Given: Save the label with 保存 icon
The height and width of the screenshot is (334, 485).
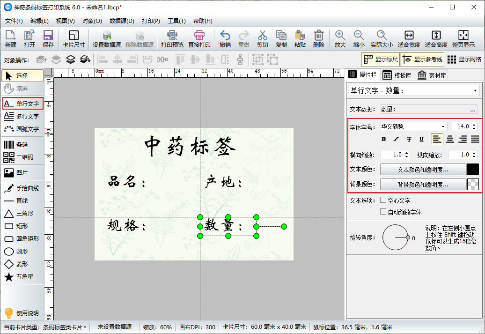Looking at the screenshot, I should coord(48,39).
